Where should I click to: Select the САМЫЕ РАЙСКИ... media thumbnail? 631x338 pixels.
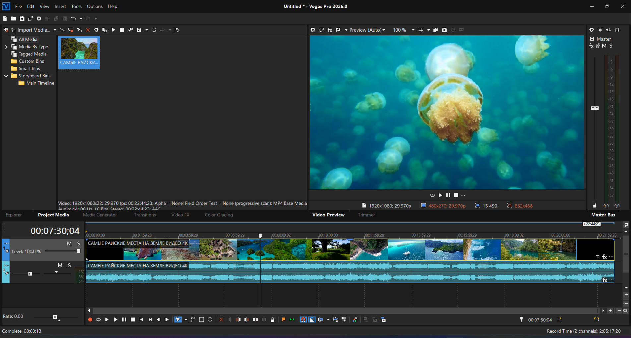79,52
